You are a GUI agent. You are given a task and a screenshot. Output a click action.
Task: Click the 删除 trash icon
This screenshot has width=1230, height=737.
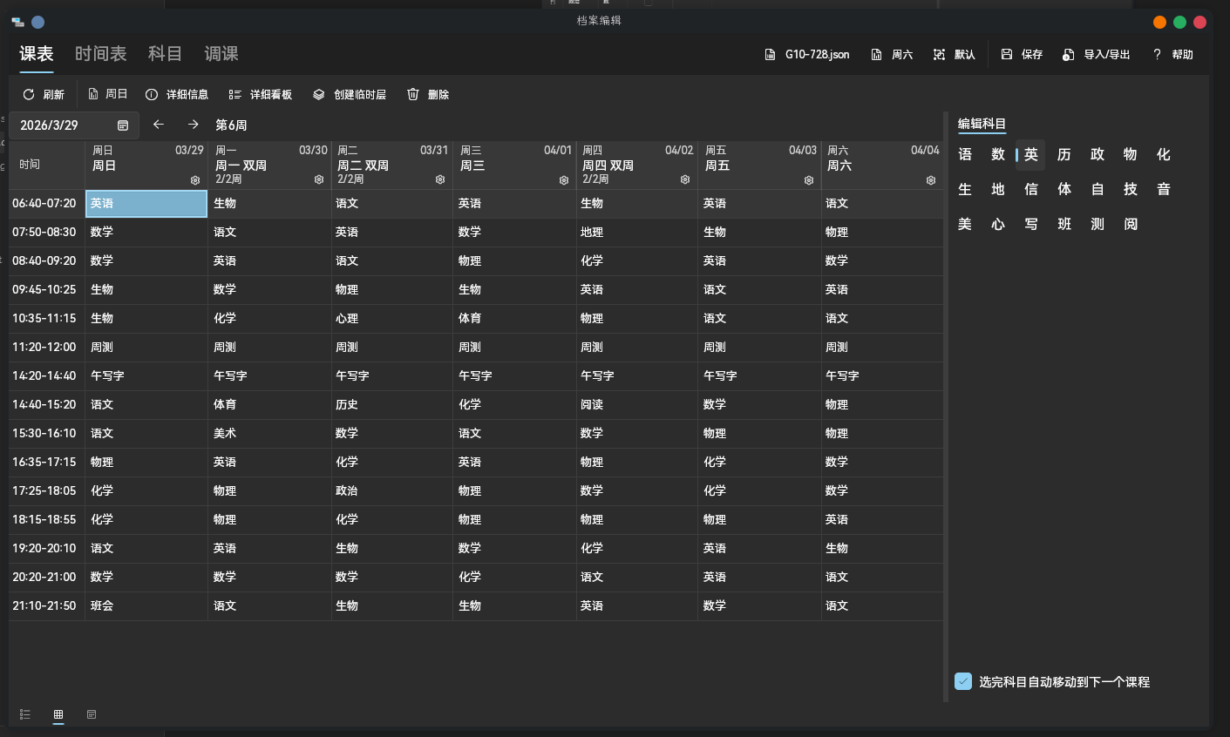(x=413, y=94)
